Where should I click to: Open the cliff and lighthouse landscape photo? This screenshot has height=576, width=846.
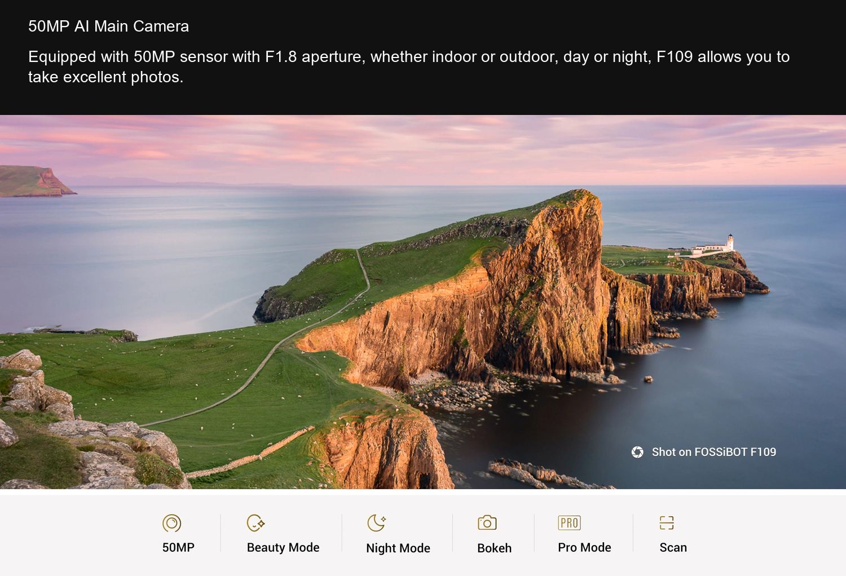[x=423, y=302]
